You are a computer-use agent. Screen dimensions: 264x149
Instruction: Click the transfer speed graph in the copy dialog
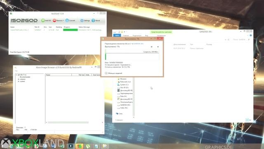pyautogui.click(x=132, y=55)
